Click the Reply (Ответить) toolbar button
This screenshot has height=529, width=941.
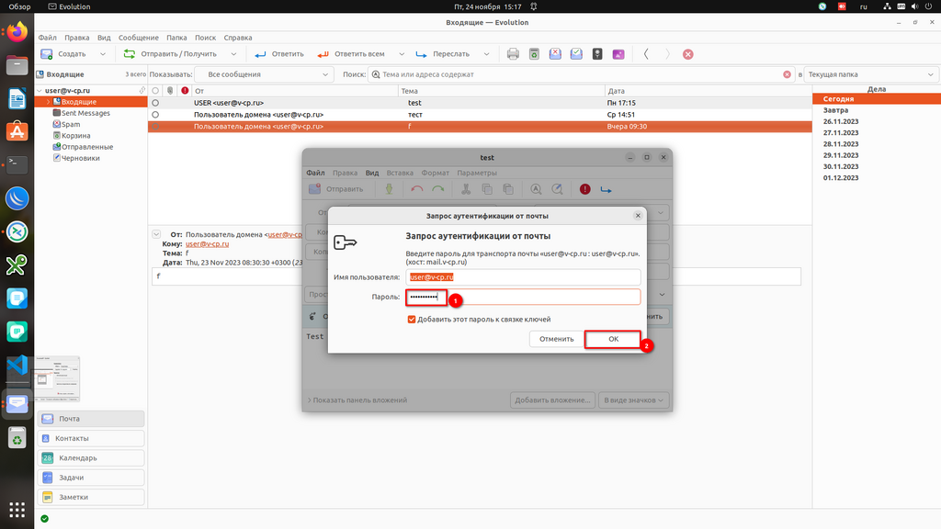(x=279, y=54)
